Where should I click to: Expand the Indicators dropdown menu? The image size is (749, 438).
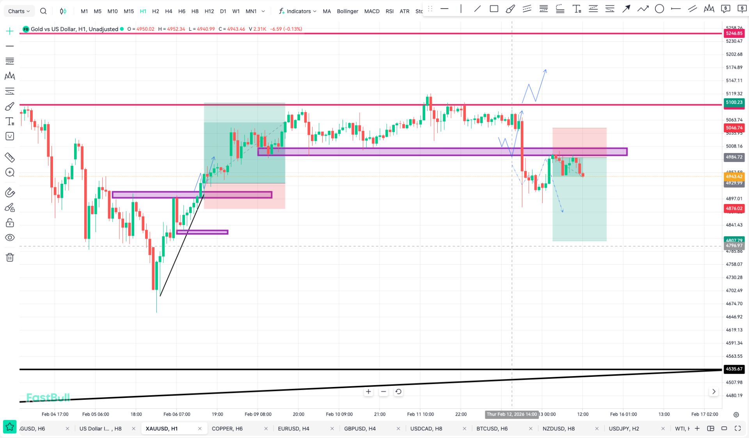coord(298,11)
